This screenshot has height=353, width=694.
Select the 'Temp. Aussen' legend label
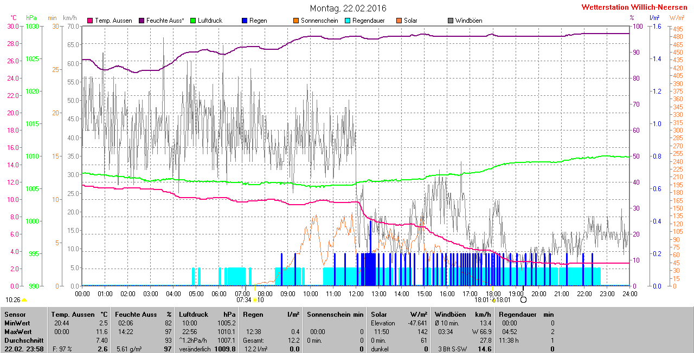pos(113,21)
